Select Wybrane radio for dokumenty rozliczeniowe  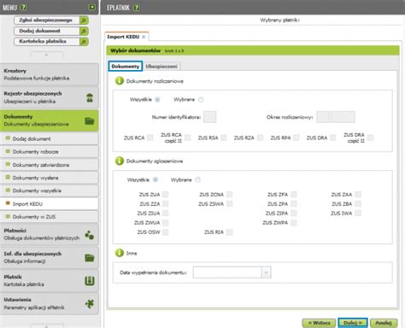pos(201,99)
